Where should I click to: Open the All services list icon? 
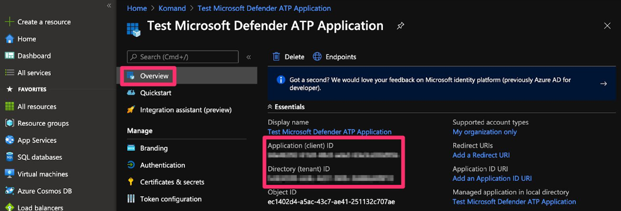tap(10, 73)
